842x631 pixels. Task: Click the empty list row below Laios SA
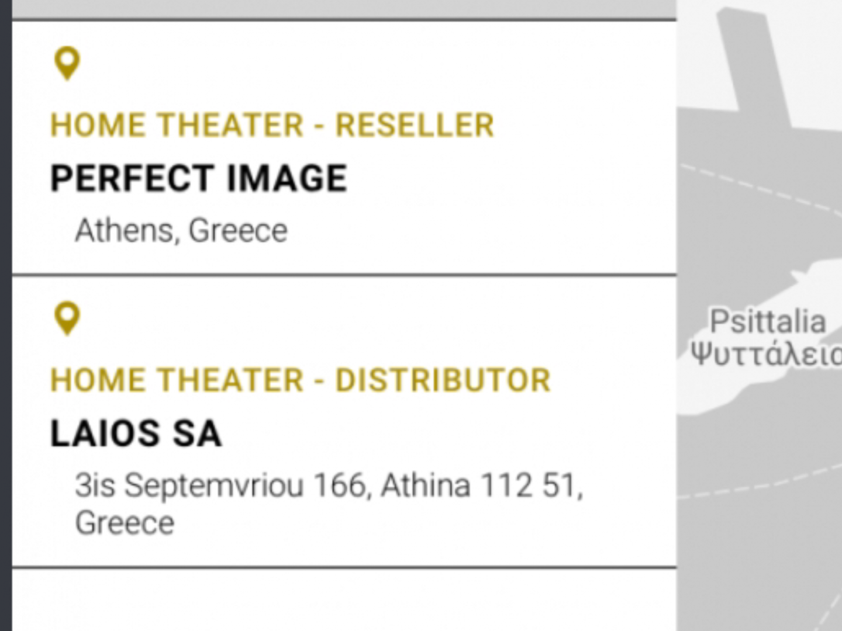pos(344,600)
